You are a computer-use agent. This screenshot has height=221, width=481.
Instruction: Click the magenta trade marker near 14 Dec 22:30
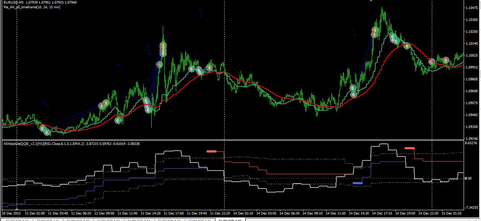(432, 62)
